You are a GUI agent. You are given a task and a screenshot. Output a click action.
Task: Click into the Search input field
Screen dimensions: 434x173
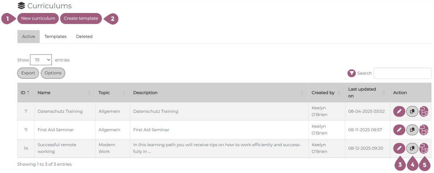402,73
